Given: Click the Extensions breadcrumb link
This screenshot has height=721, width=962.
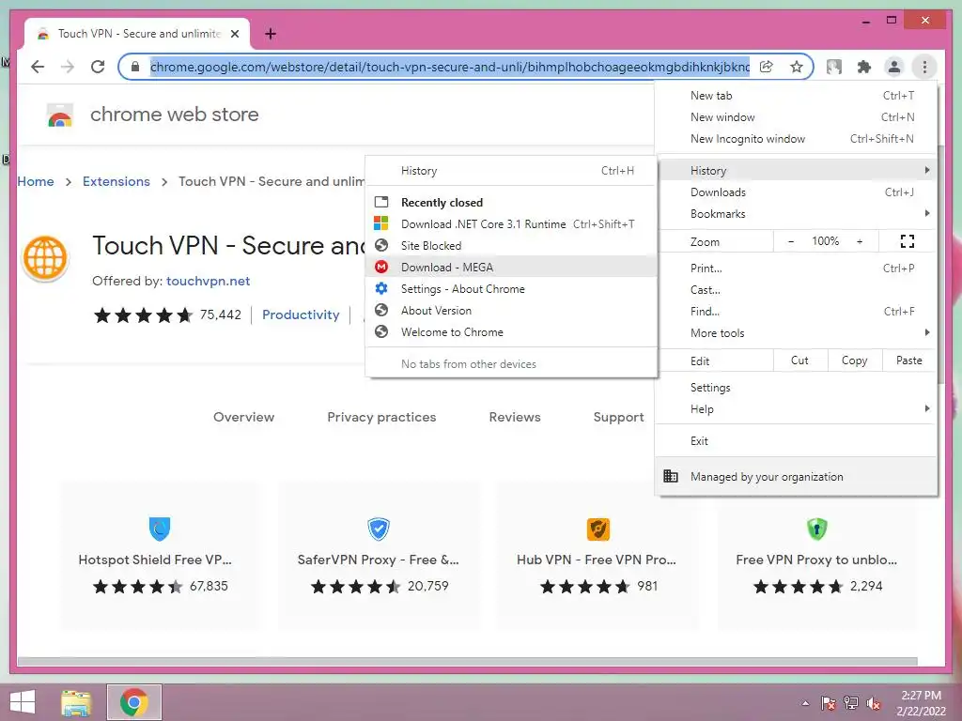Looking at the screenshot, I should (x=116, y=181).
